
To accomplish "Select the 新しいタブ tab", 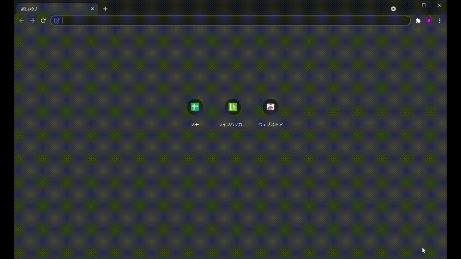I will 57,9.
